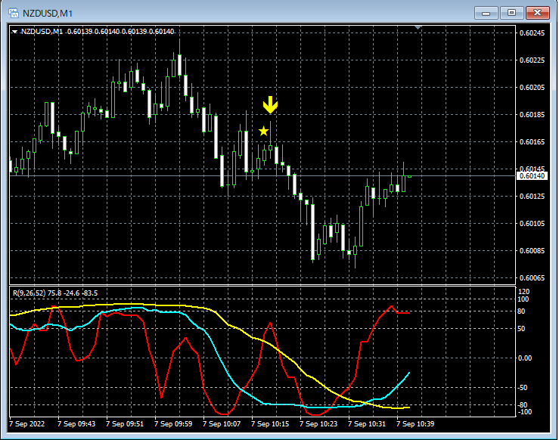
Task: Click the 7 Sep 09:51 time label
Action: (125, 424)
